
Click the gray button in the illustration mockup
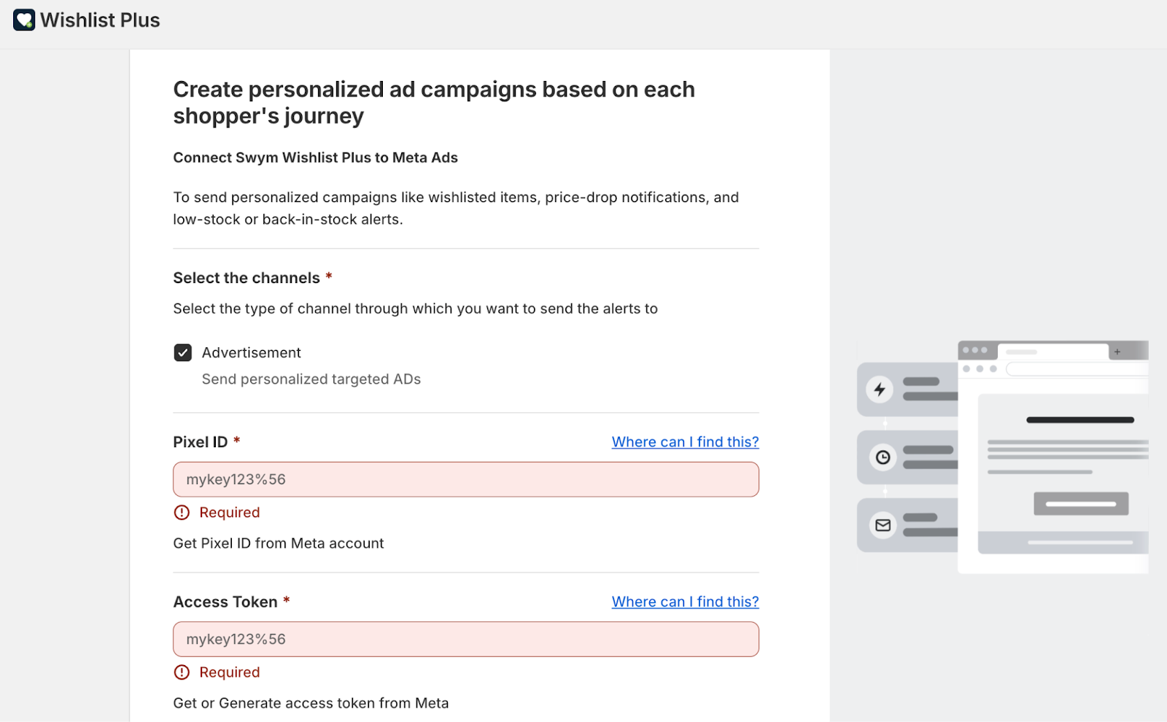pyautogui.click(x=1080, y=504)
